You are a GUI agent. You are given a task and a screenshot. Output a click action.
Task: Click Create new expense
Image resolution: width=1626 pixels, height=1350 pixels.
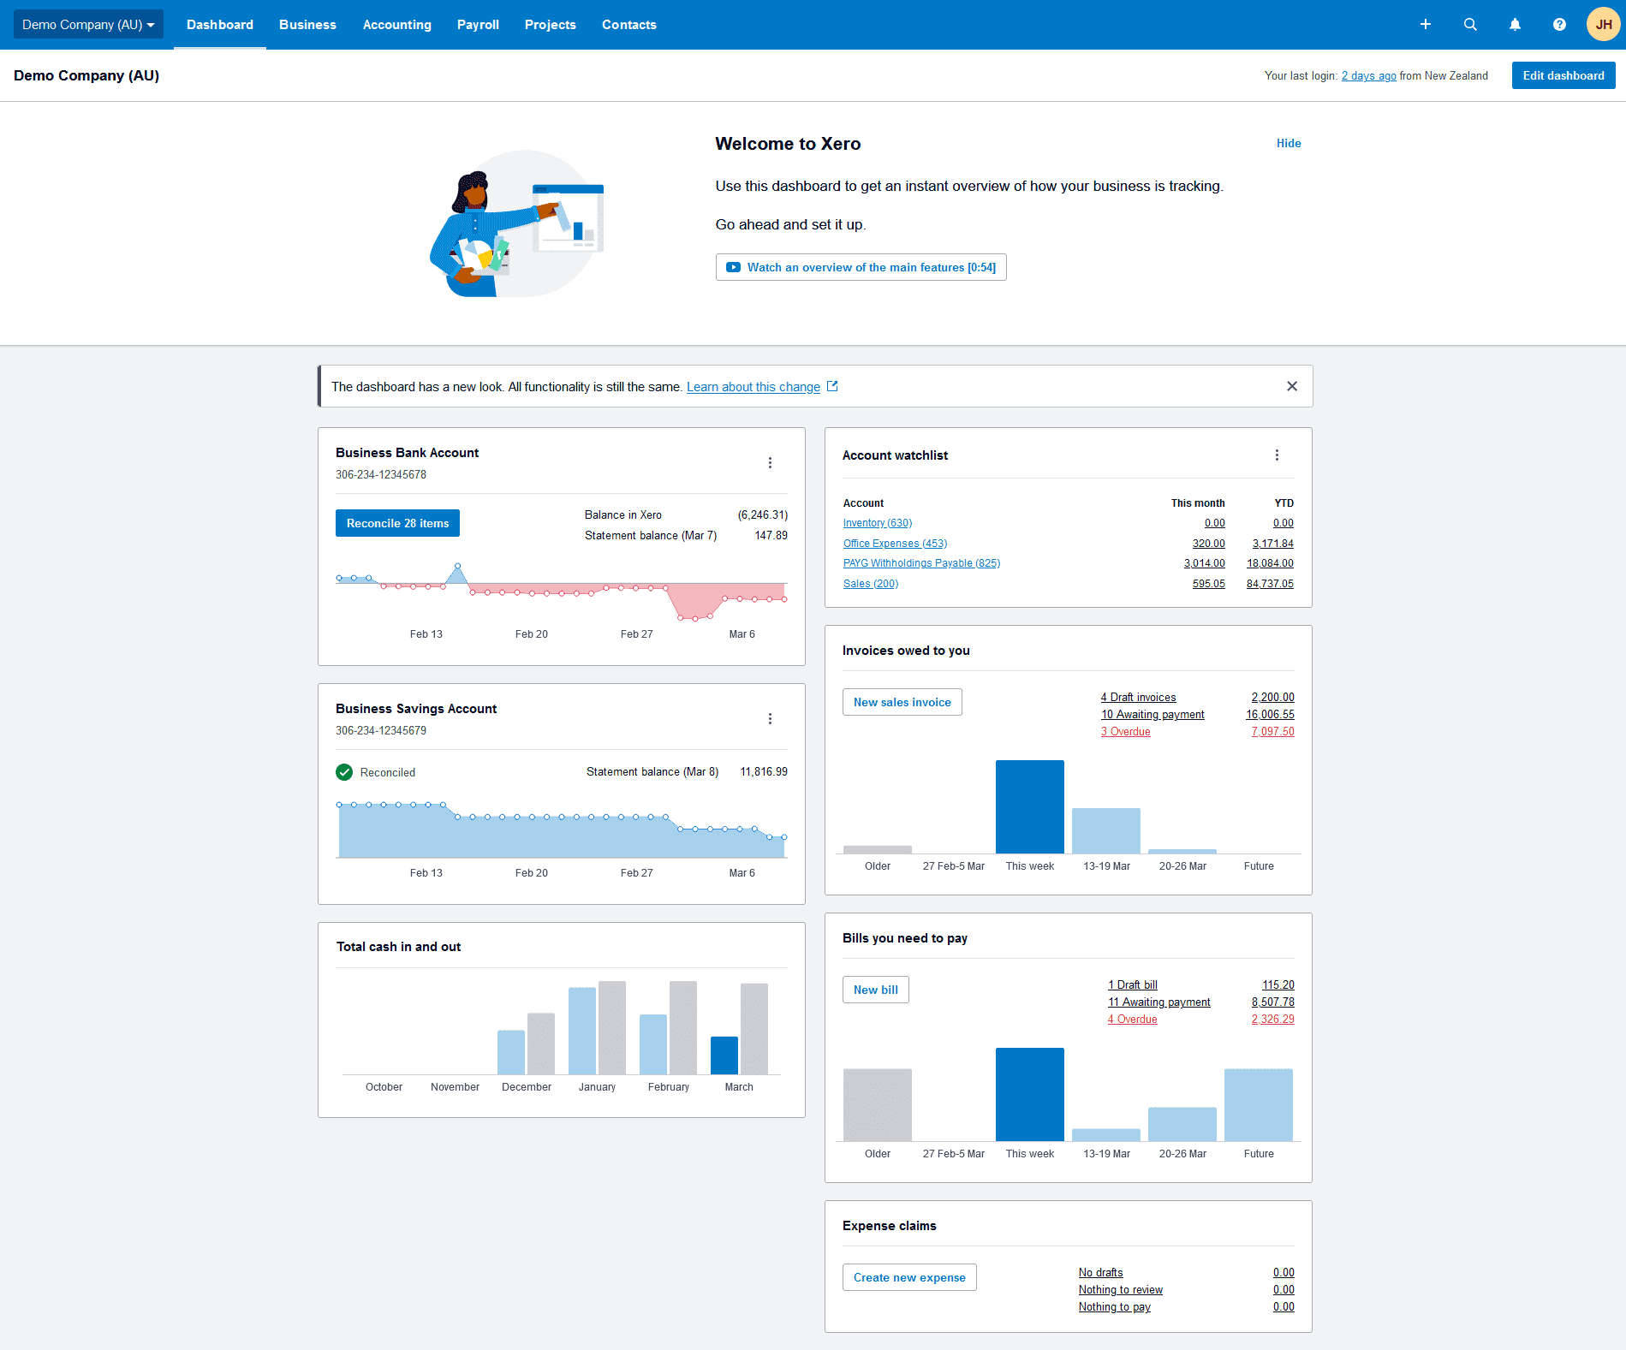(908, 1277)
